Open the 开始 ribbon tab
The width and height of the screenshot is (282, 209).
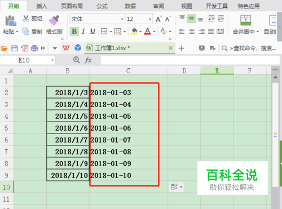[x=14, y=6]
